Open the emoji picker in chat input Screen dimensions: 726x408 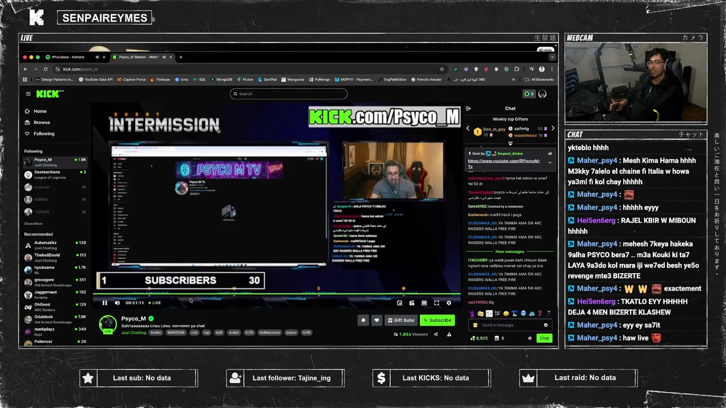(546, 325)
